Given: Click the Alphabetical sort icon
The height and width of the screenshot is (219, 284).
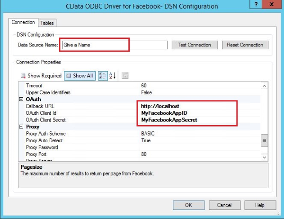Looking at the screenshot, I should pyautogui.click(x=113, y=76).
